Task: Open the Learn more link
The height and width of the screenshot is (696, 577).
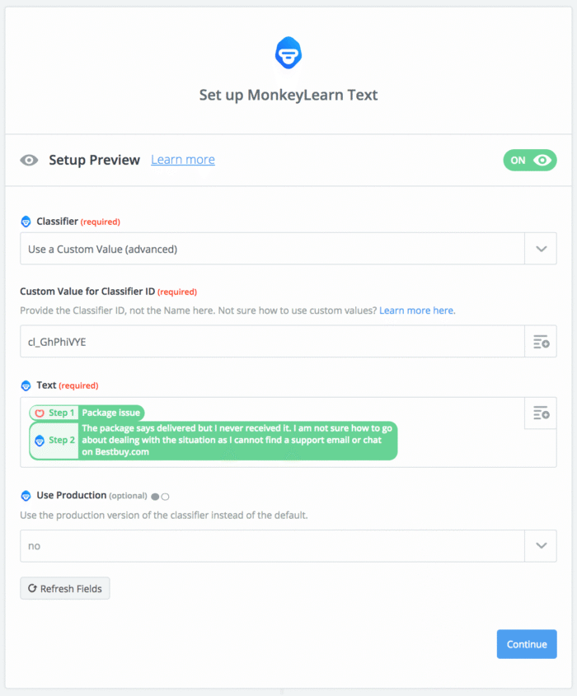Action: coord(183,160)
